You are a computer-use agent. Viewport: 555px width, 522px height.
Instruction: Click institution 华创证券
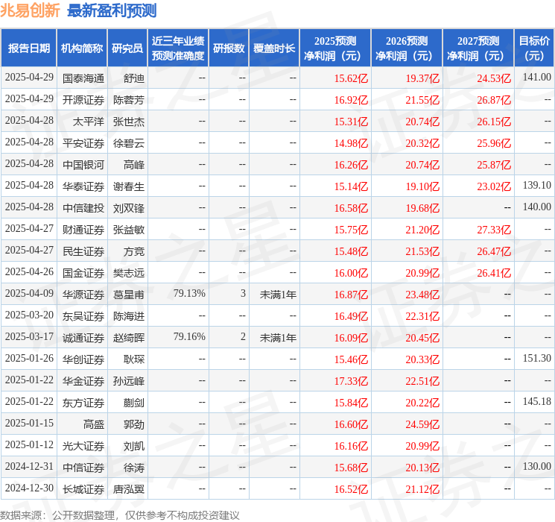click(x=83, y=359)
